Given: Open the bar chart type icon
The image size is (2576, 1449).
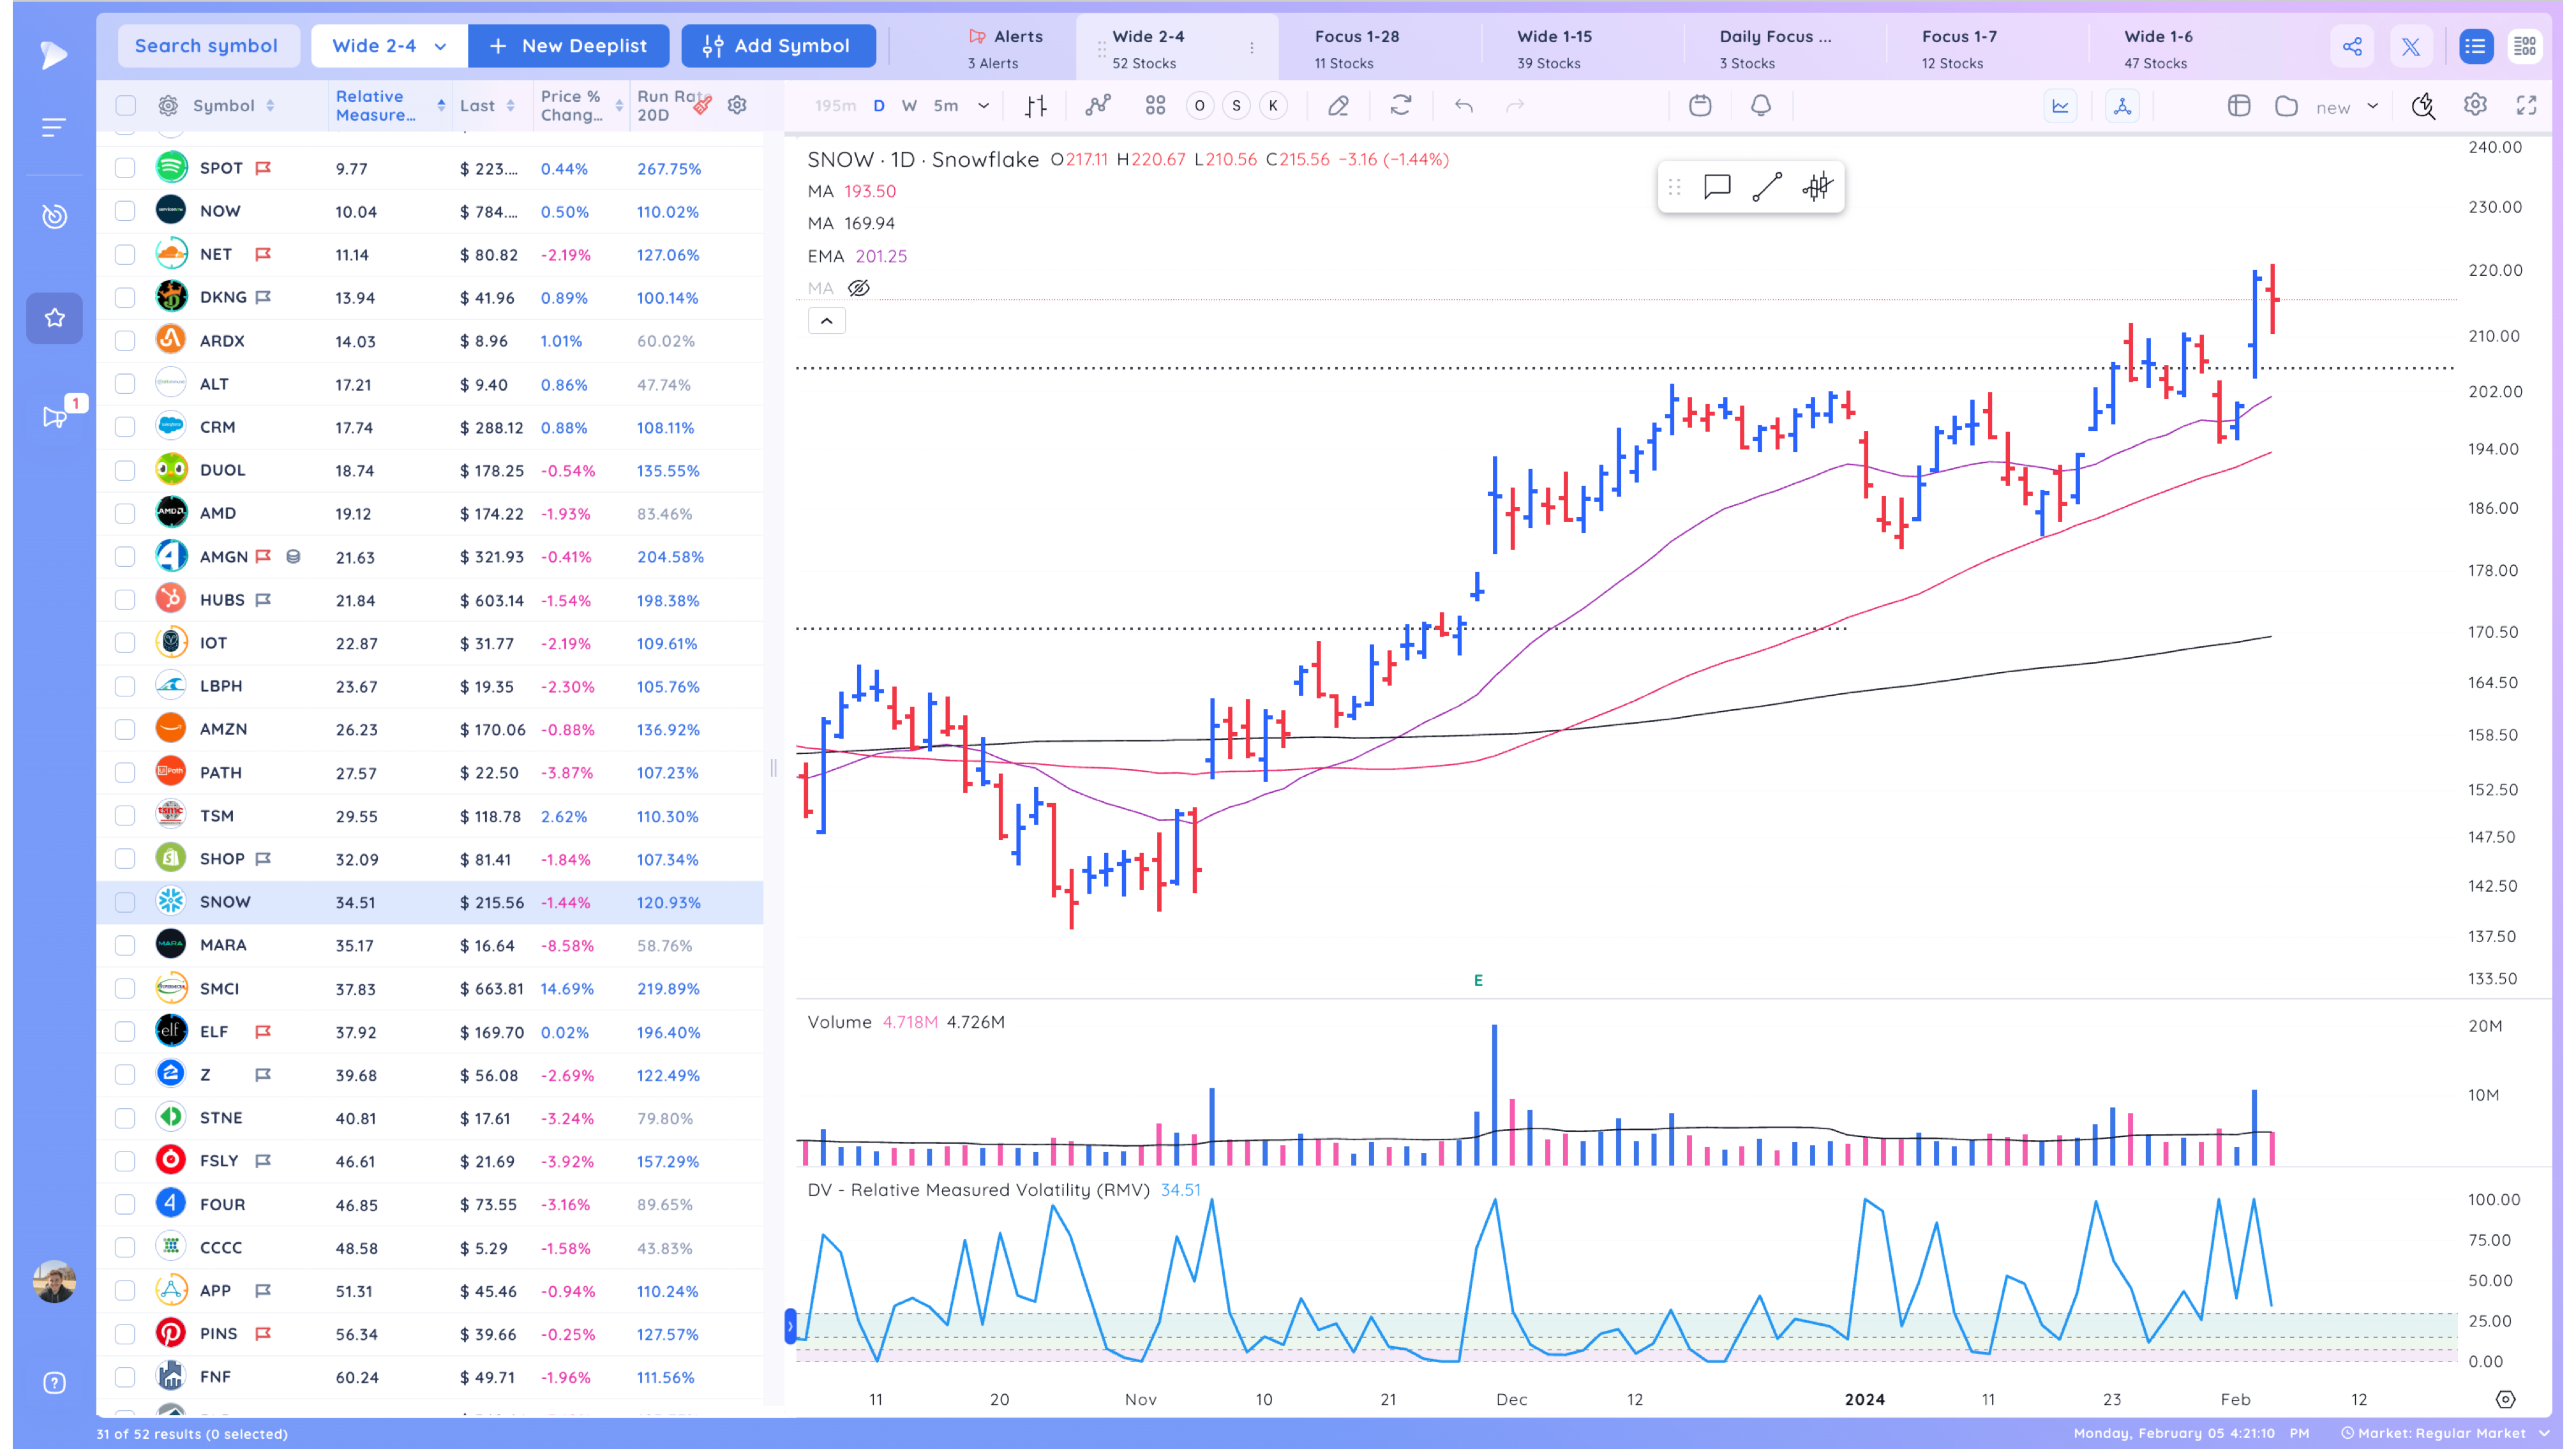Looking at the screenshot, I should coord(1036,106).
